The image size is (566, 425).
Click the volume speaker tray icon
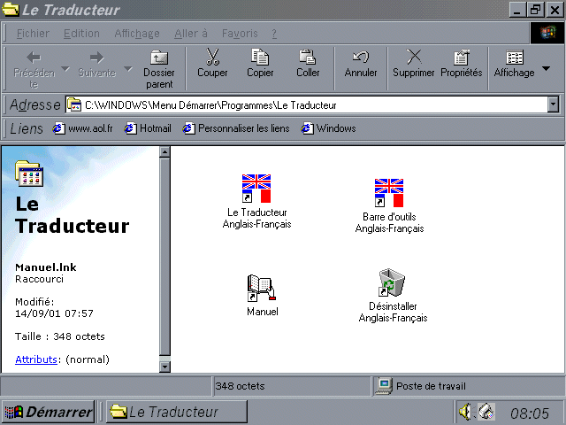pyautogui.click(x=466, y=412)
